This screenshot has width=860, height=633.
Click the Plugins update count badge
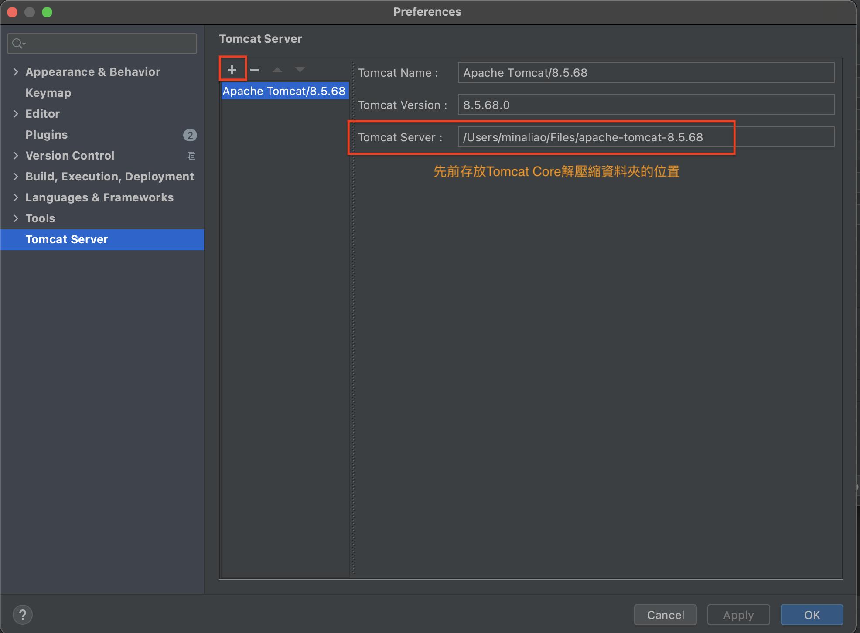pos(190,135)
